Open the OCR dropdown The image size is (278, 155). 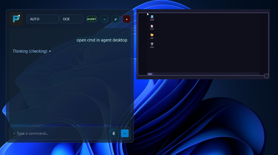coord(71,19)
